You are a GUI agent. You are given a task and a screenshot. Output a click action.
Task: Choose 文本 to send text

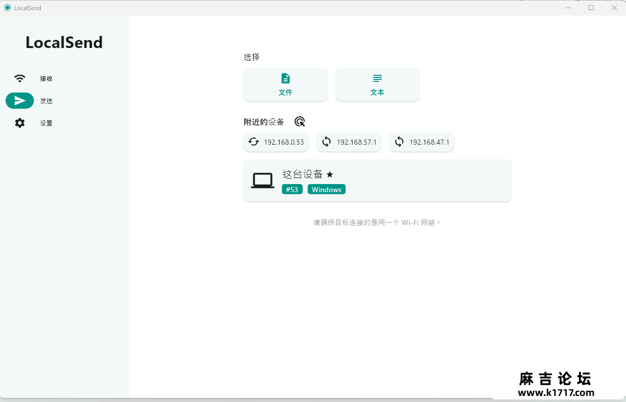pyautogui.click(x=377, y=85)
